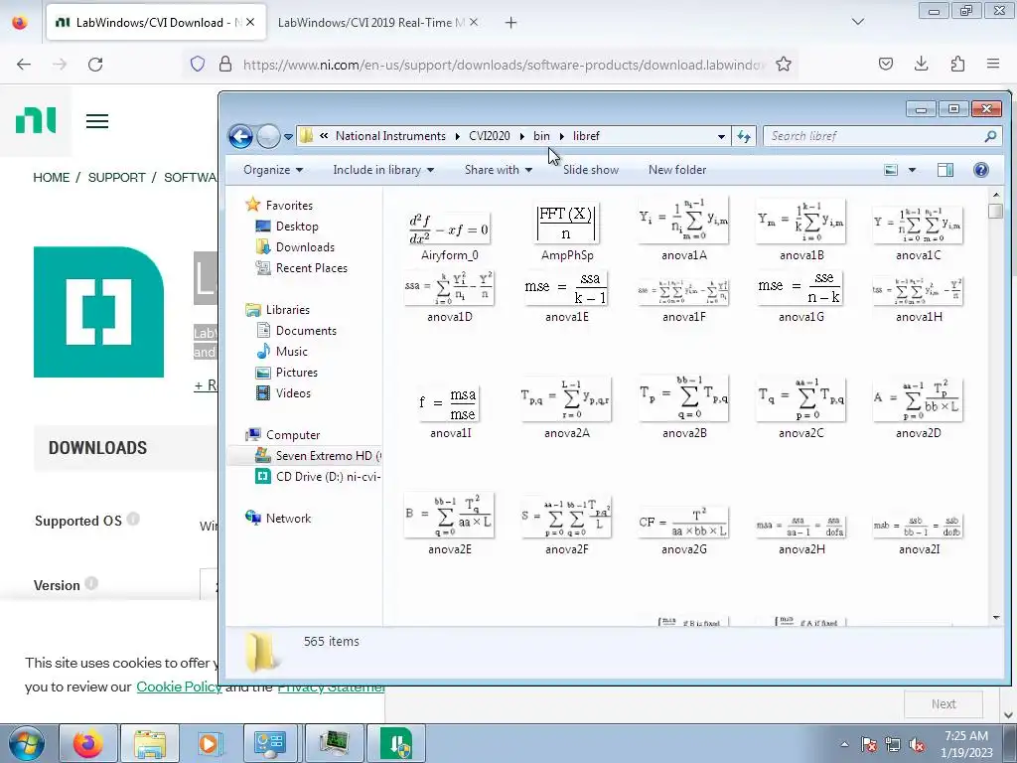Click scroll down arrow in Explorer file list
The width and height of the screenshot is (1017, 763).
(x=995, y=618)
